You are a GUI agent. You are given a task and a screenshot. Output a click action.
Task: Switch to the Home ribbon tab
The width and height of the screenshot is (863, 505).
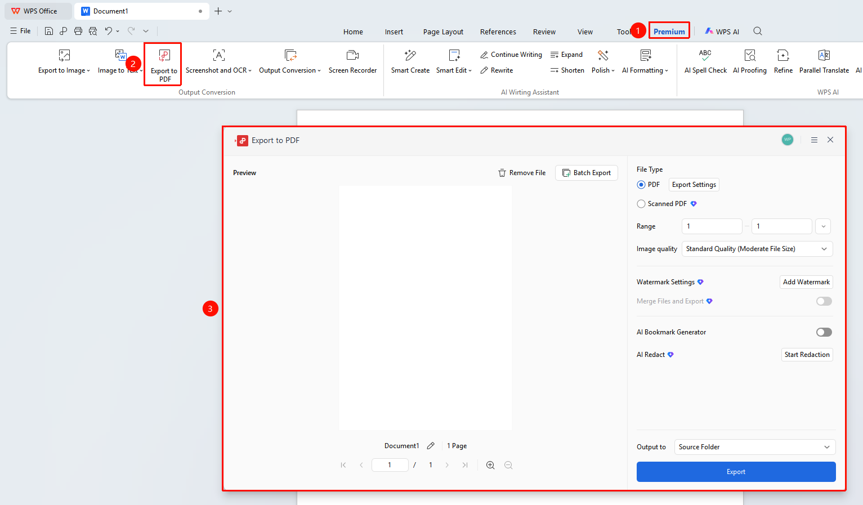pyautogui.click(x=353, y=32)
